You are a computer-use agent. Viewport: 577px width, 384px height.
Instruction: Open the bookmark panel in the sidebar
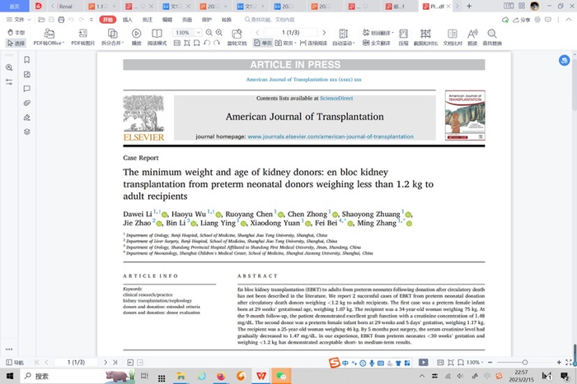27,60
